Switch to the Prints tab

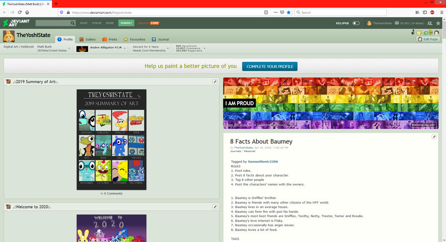point(110,39)
